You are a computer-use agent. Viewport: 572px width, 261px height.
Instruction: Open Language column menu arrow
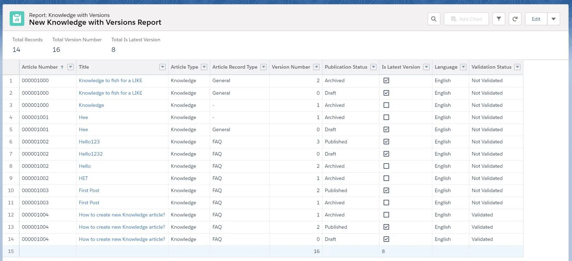click(463, 67)
